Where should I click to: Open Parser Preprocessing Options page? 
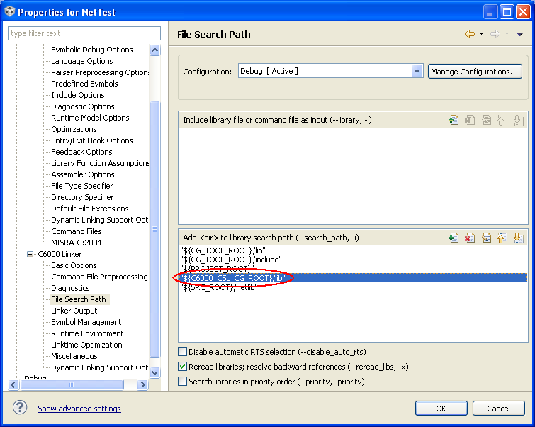[x=100, y=72]
